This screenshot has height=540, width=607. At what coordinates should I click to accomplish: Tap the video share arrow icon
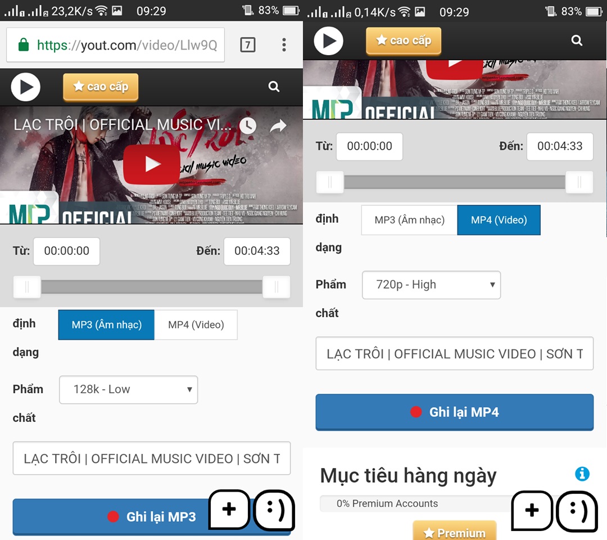click(x=278, y=125)
